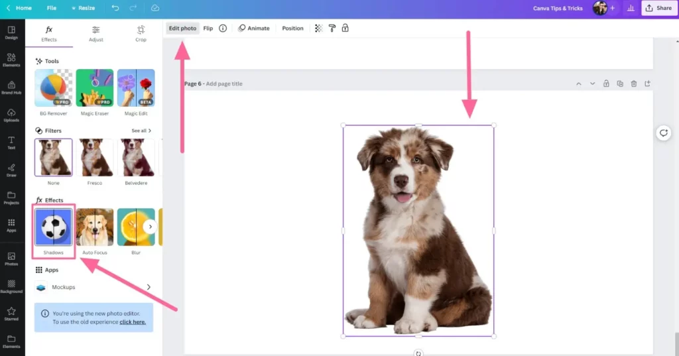Open the insights chart icon
Viewport: 679px width, 356px height.
tap(631, 8)
